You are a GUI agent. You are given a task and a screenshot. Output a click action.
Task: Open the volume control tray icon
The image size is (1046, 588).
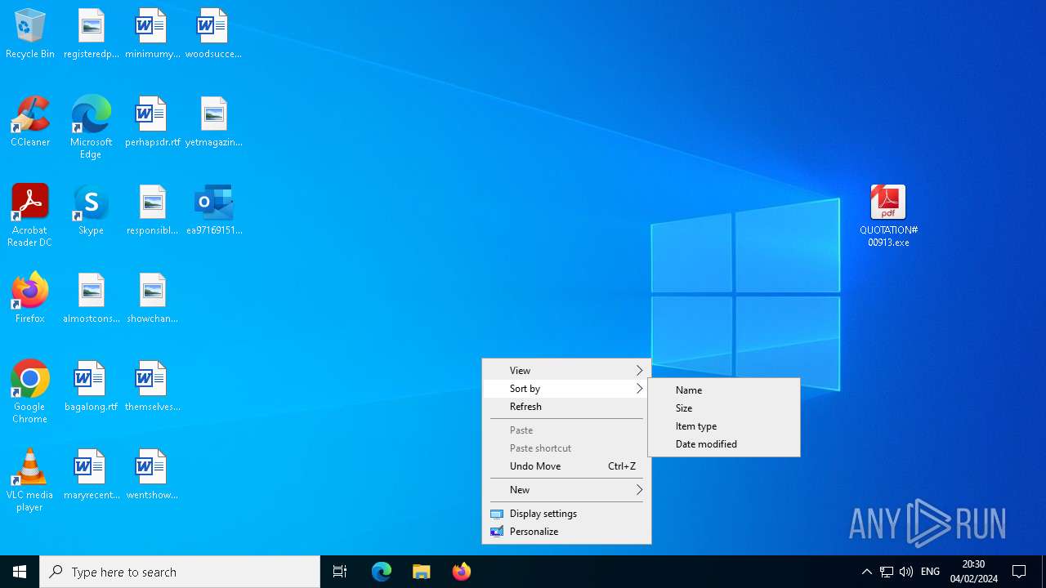point(906,572)
